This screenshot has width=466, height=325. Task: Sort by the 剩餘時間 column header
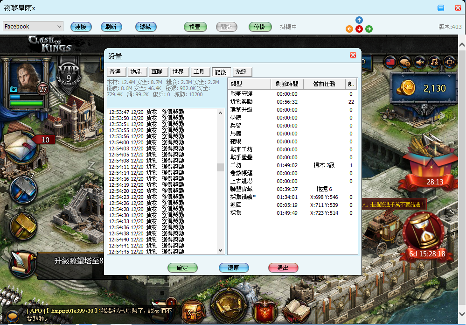point(287,84)
